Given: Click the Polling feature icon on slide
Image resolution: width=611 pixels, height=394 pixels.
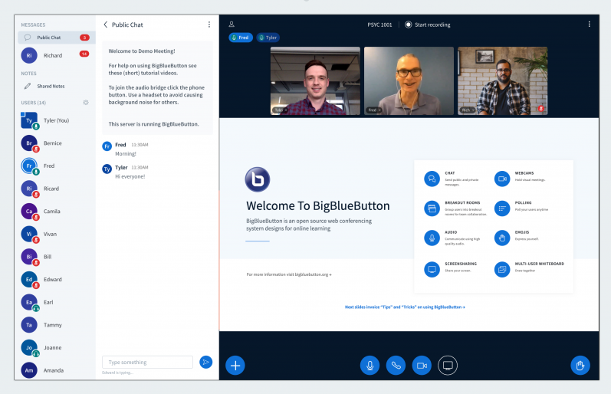Looking at the screenshot, I should (x=502, y=208).
